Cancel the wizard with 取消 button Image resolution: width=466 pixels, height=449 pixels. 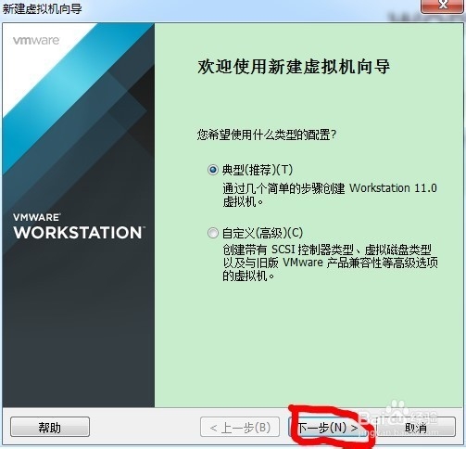tap(416, 427)
